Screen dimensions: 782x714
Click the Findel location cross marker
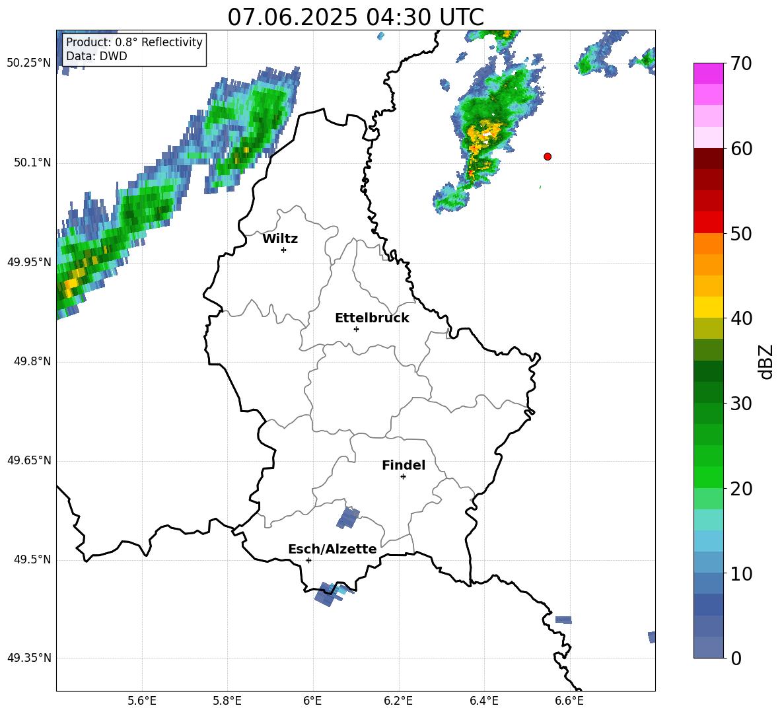click(403, 477)
